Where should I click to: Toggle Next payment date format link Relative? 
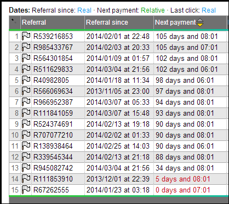[x=153, y=10]
